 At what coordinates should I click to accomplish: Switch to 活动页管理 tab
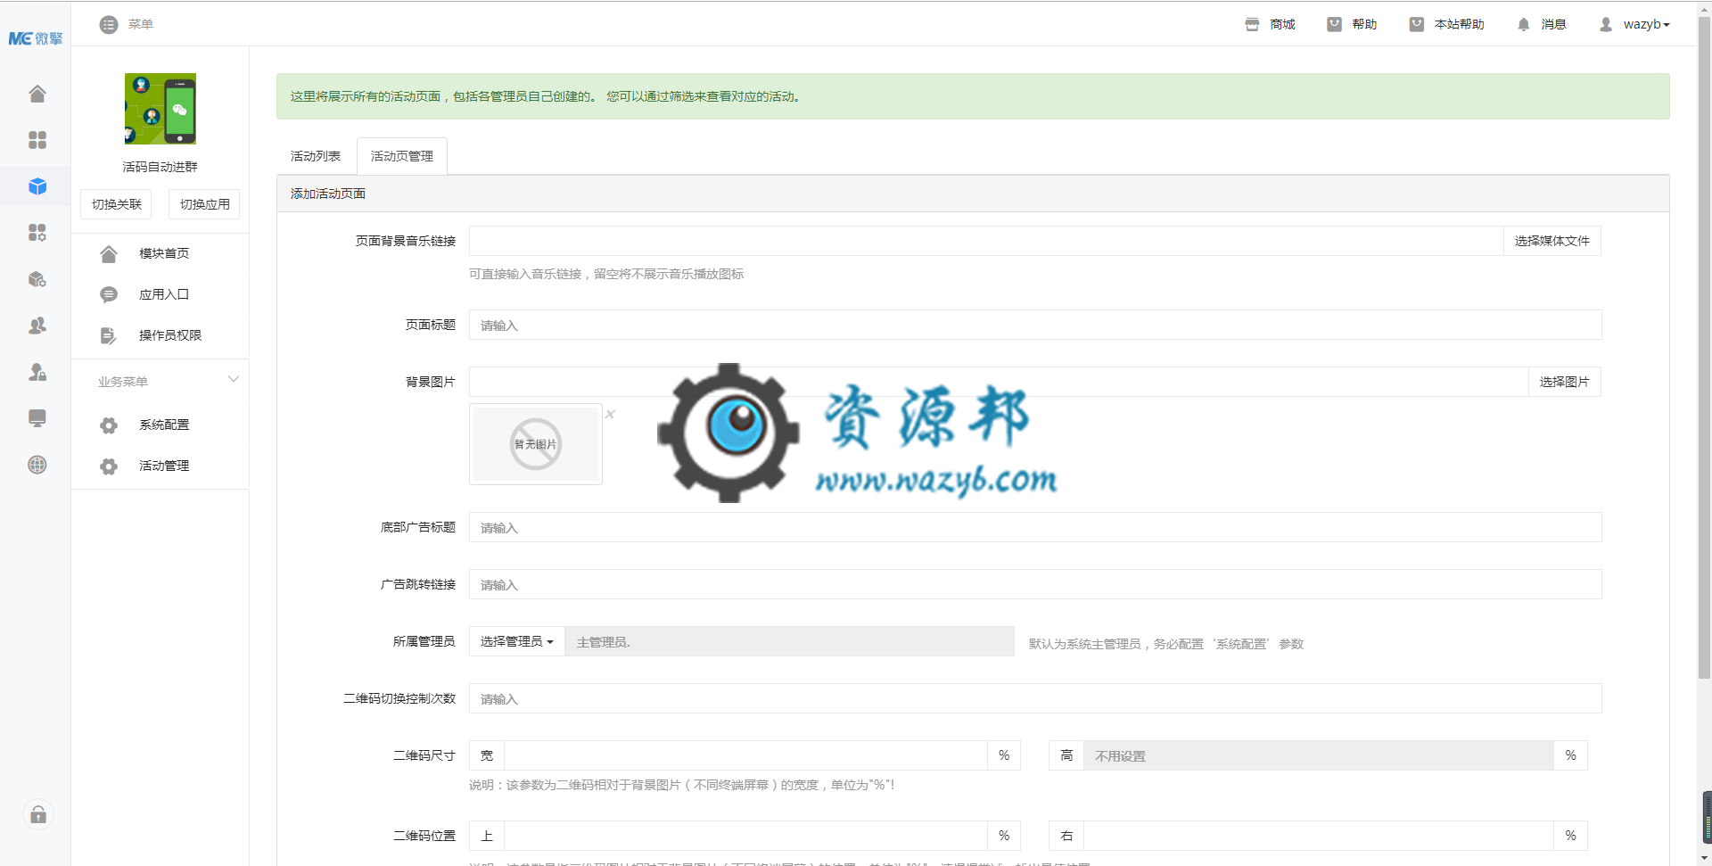(402, 156)
